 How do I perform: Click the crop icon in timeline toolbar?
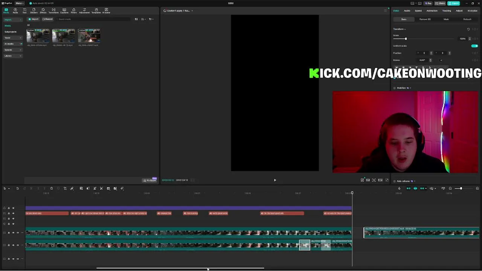point(65,188)
